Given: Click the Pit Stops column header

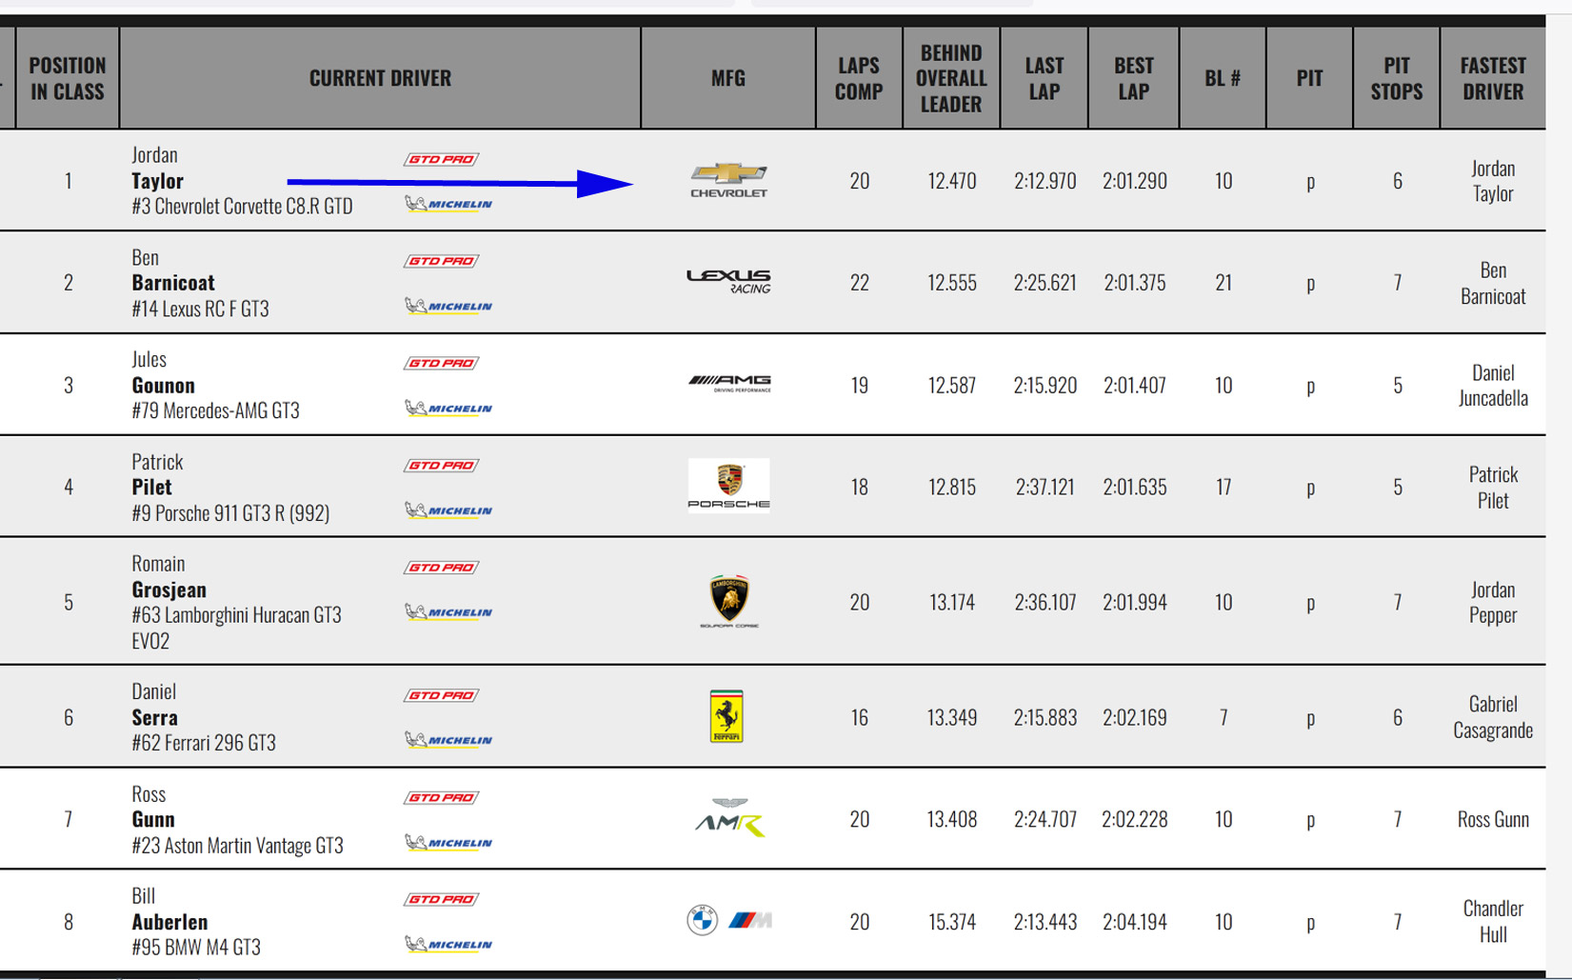Looking at the screenshot, I should coord(1396,78).
